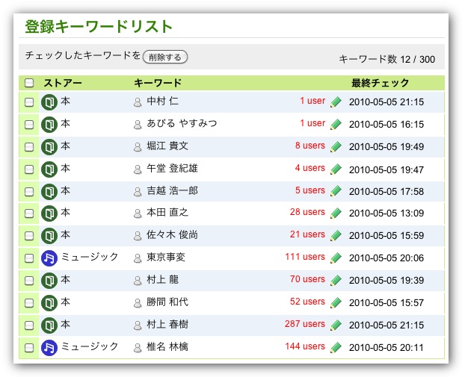Open the 287 users link
Screen dimensions: 462x377
click(x=304, y=325)
